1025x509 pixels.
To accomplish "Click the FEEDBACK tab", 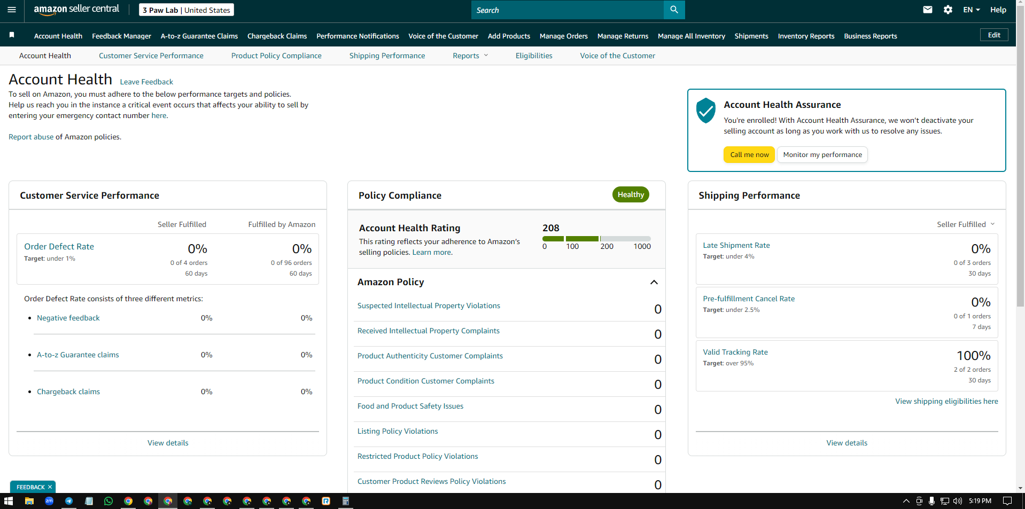I will [33, 487].
